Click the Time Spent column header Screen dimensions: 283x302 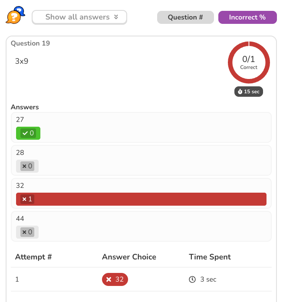click(x=210, y=257)
